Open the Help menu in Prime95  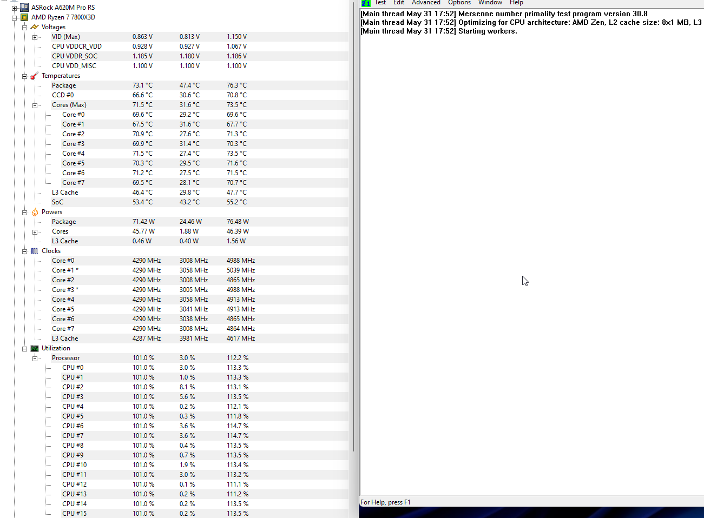point(516,3)
